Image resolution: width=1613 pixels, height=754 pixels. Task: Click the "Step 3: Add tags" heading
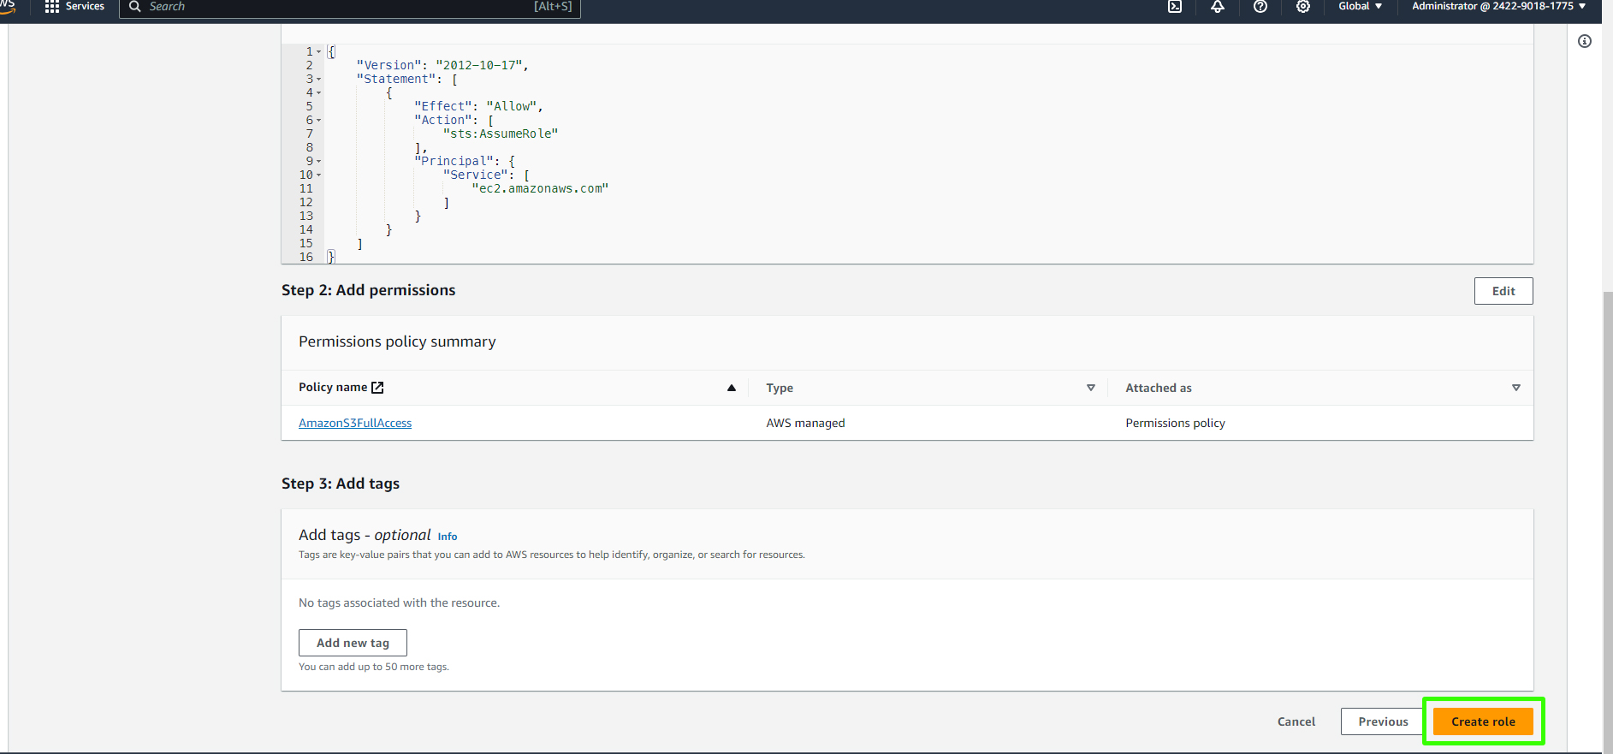tap(341, 484)
